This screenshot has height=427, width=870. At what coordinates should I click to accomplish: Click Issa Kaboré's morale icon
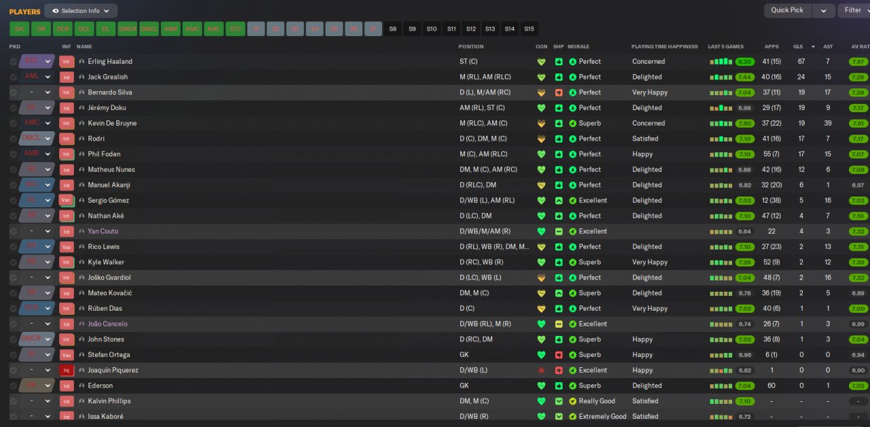[572, 417]
